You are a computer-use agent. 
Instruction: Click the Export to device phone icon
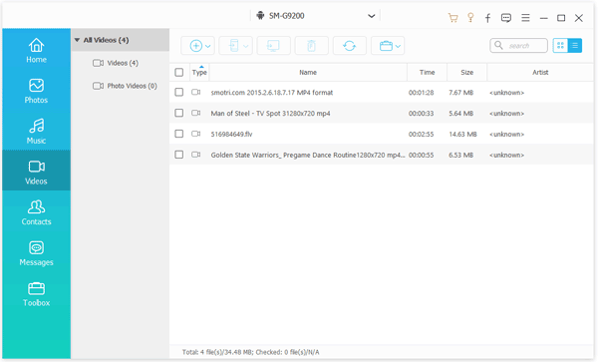[234, 46]
